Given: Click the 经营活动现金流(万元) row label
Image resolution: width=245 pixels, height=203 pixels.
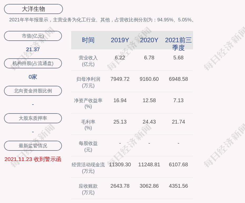Looking at the screenshot, I should click(x=88, y=168).
